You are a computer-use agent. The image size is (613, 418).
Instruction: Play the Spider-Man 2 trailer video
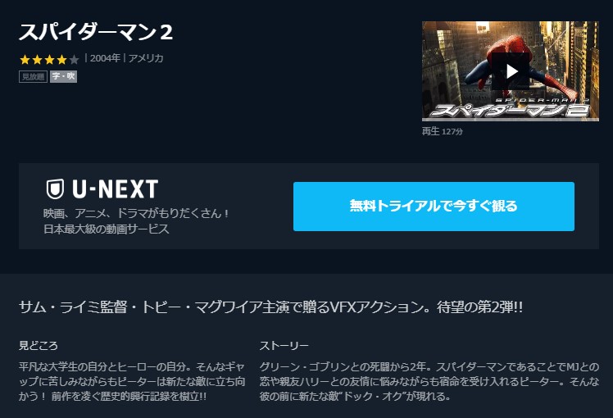511,71
